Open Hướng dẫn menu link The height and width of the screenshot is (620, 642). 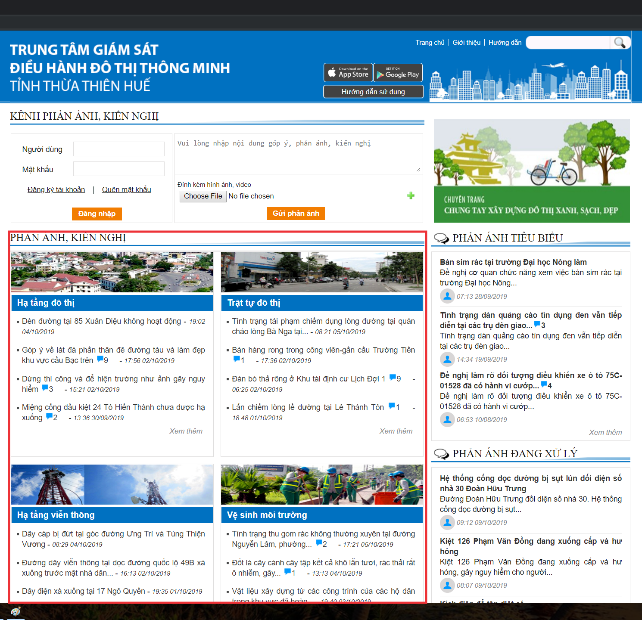(x=505, y=42)
